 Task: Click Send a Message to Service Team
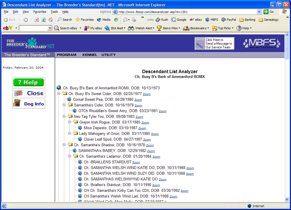[x=215, y=44]
